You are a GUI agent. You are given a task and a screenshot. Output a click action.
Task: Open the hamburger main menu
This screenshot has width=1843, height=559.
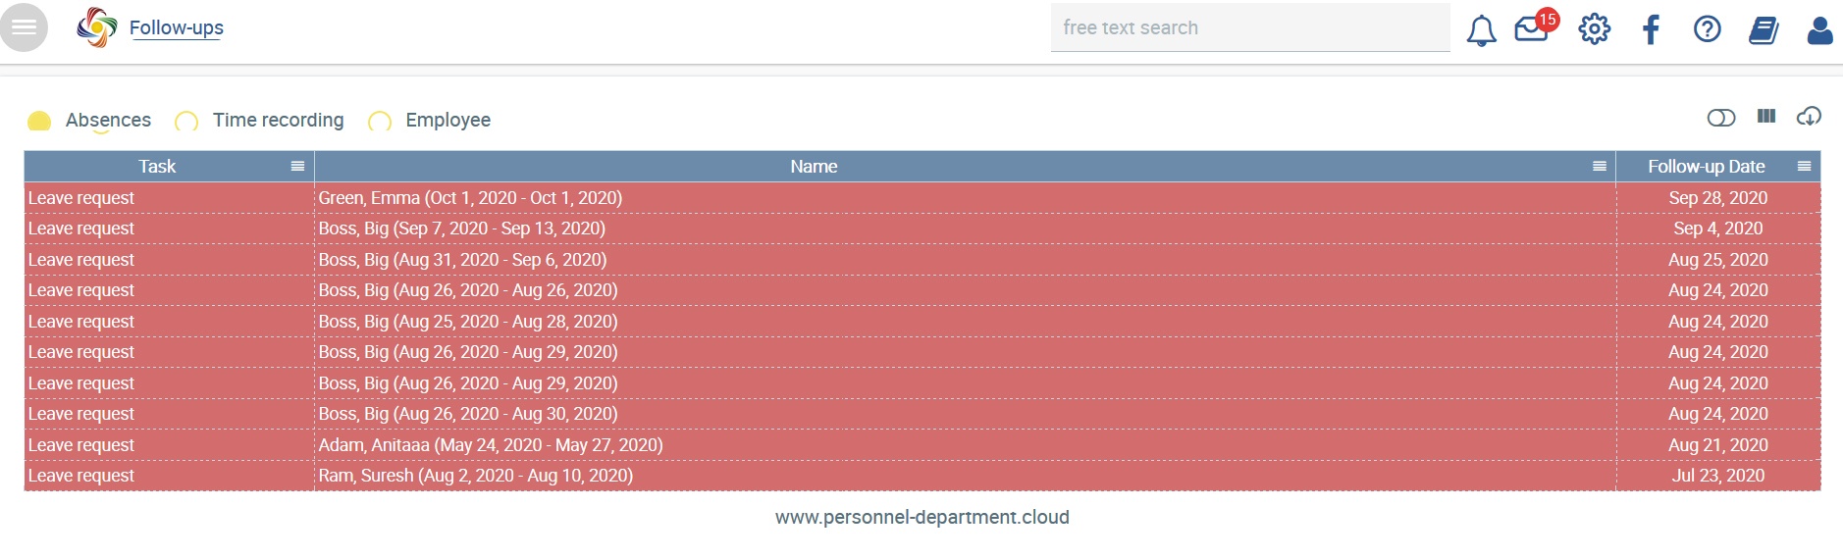[x=24, y=27]
